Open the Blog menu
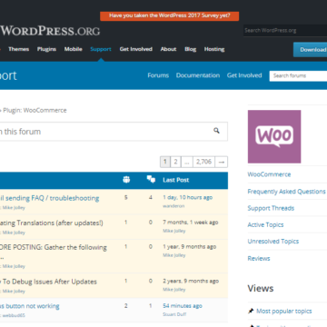This screenshot has height=327, width=327. [191, 49]
